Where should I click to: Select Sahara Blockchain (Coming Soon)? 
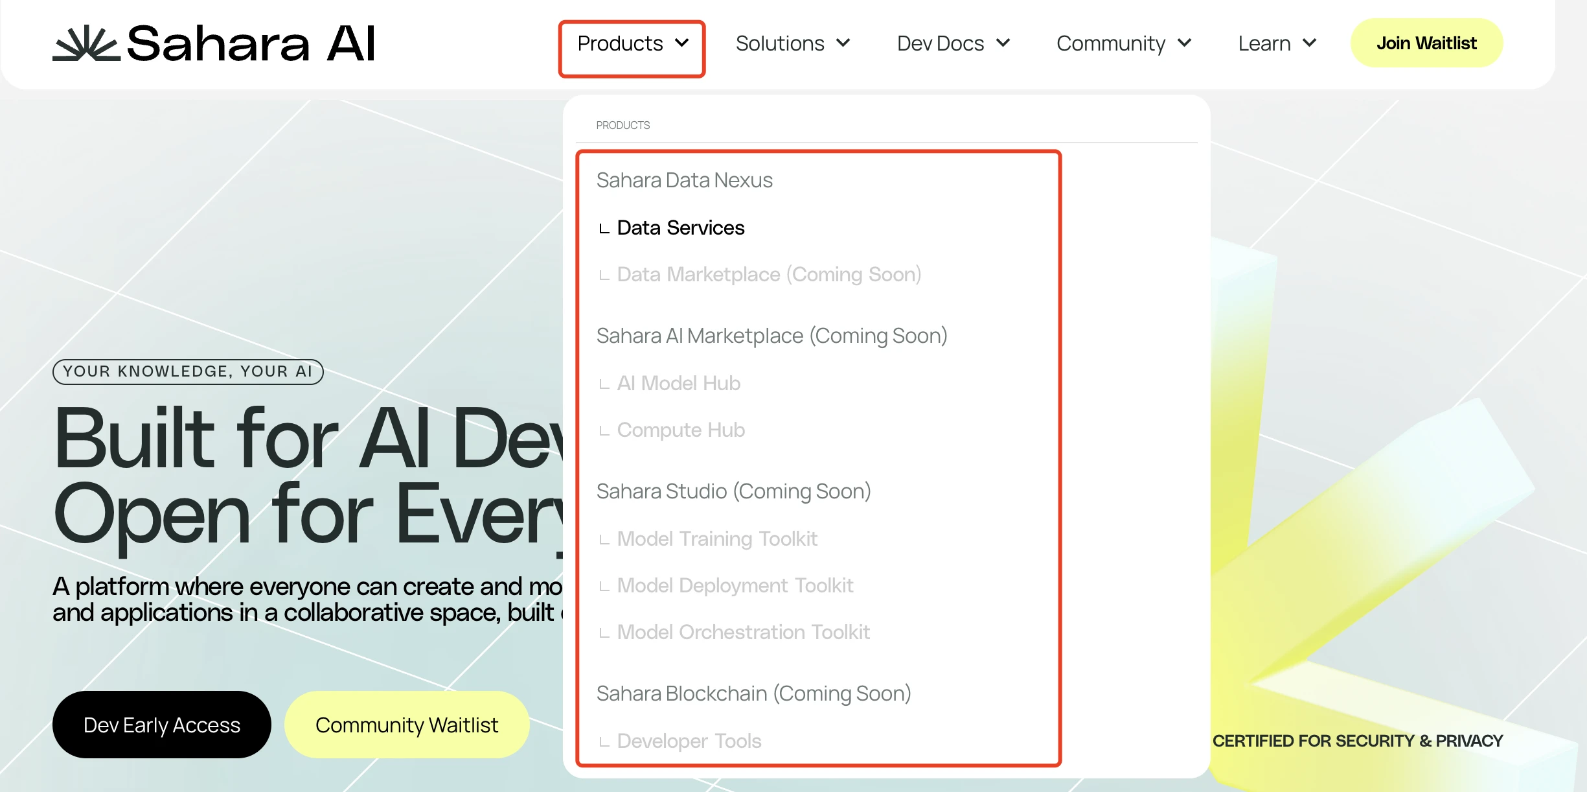pos(753,693)
